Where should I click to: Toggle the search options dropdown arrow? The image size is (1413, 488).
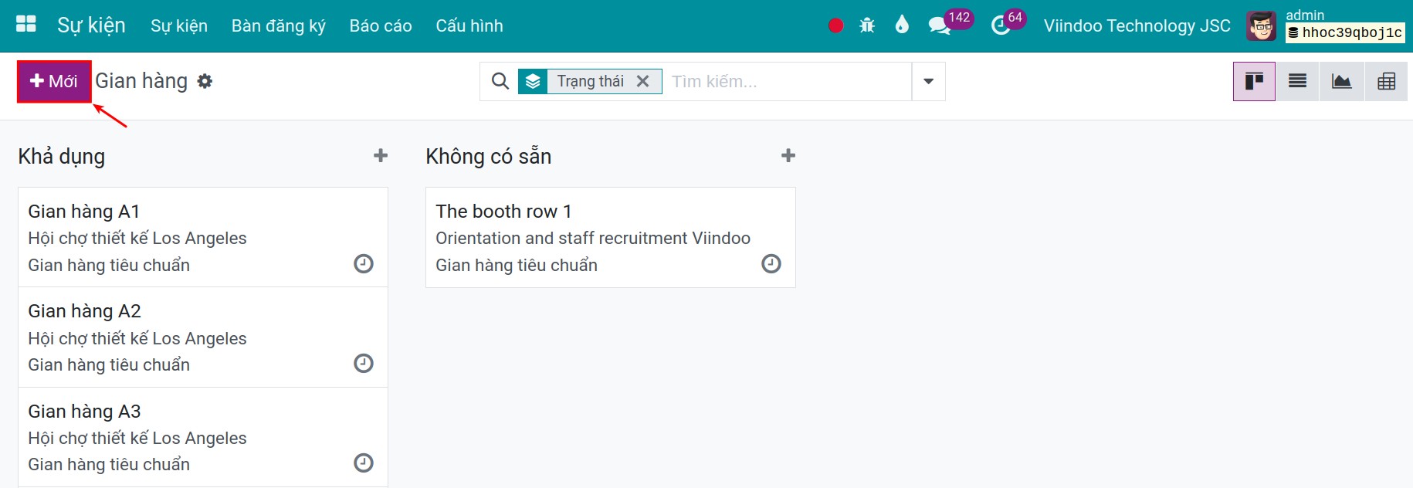click(928, 81)
